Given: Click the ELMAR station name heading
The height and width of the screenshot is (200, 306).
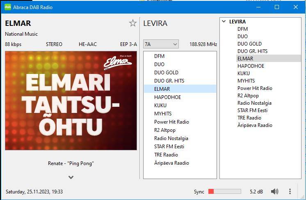Looking at the screenshot, I should 18,23.
